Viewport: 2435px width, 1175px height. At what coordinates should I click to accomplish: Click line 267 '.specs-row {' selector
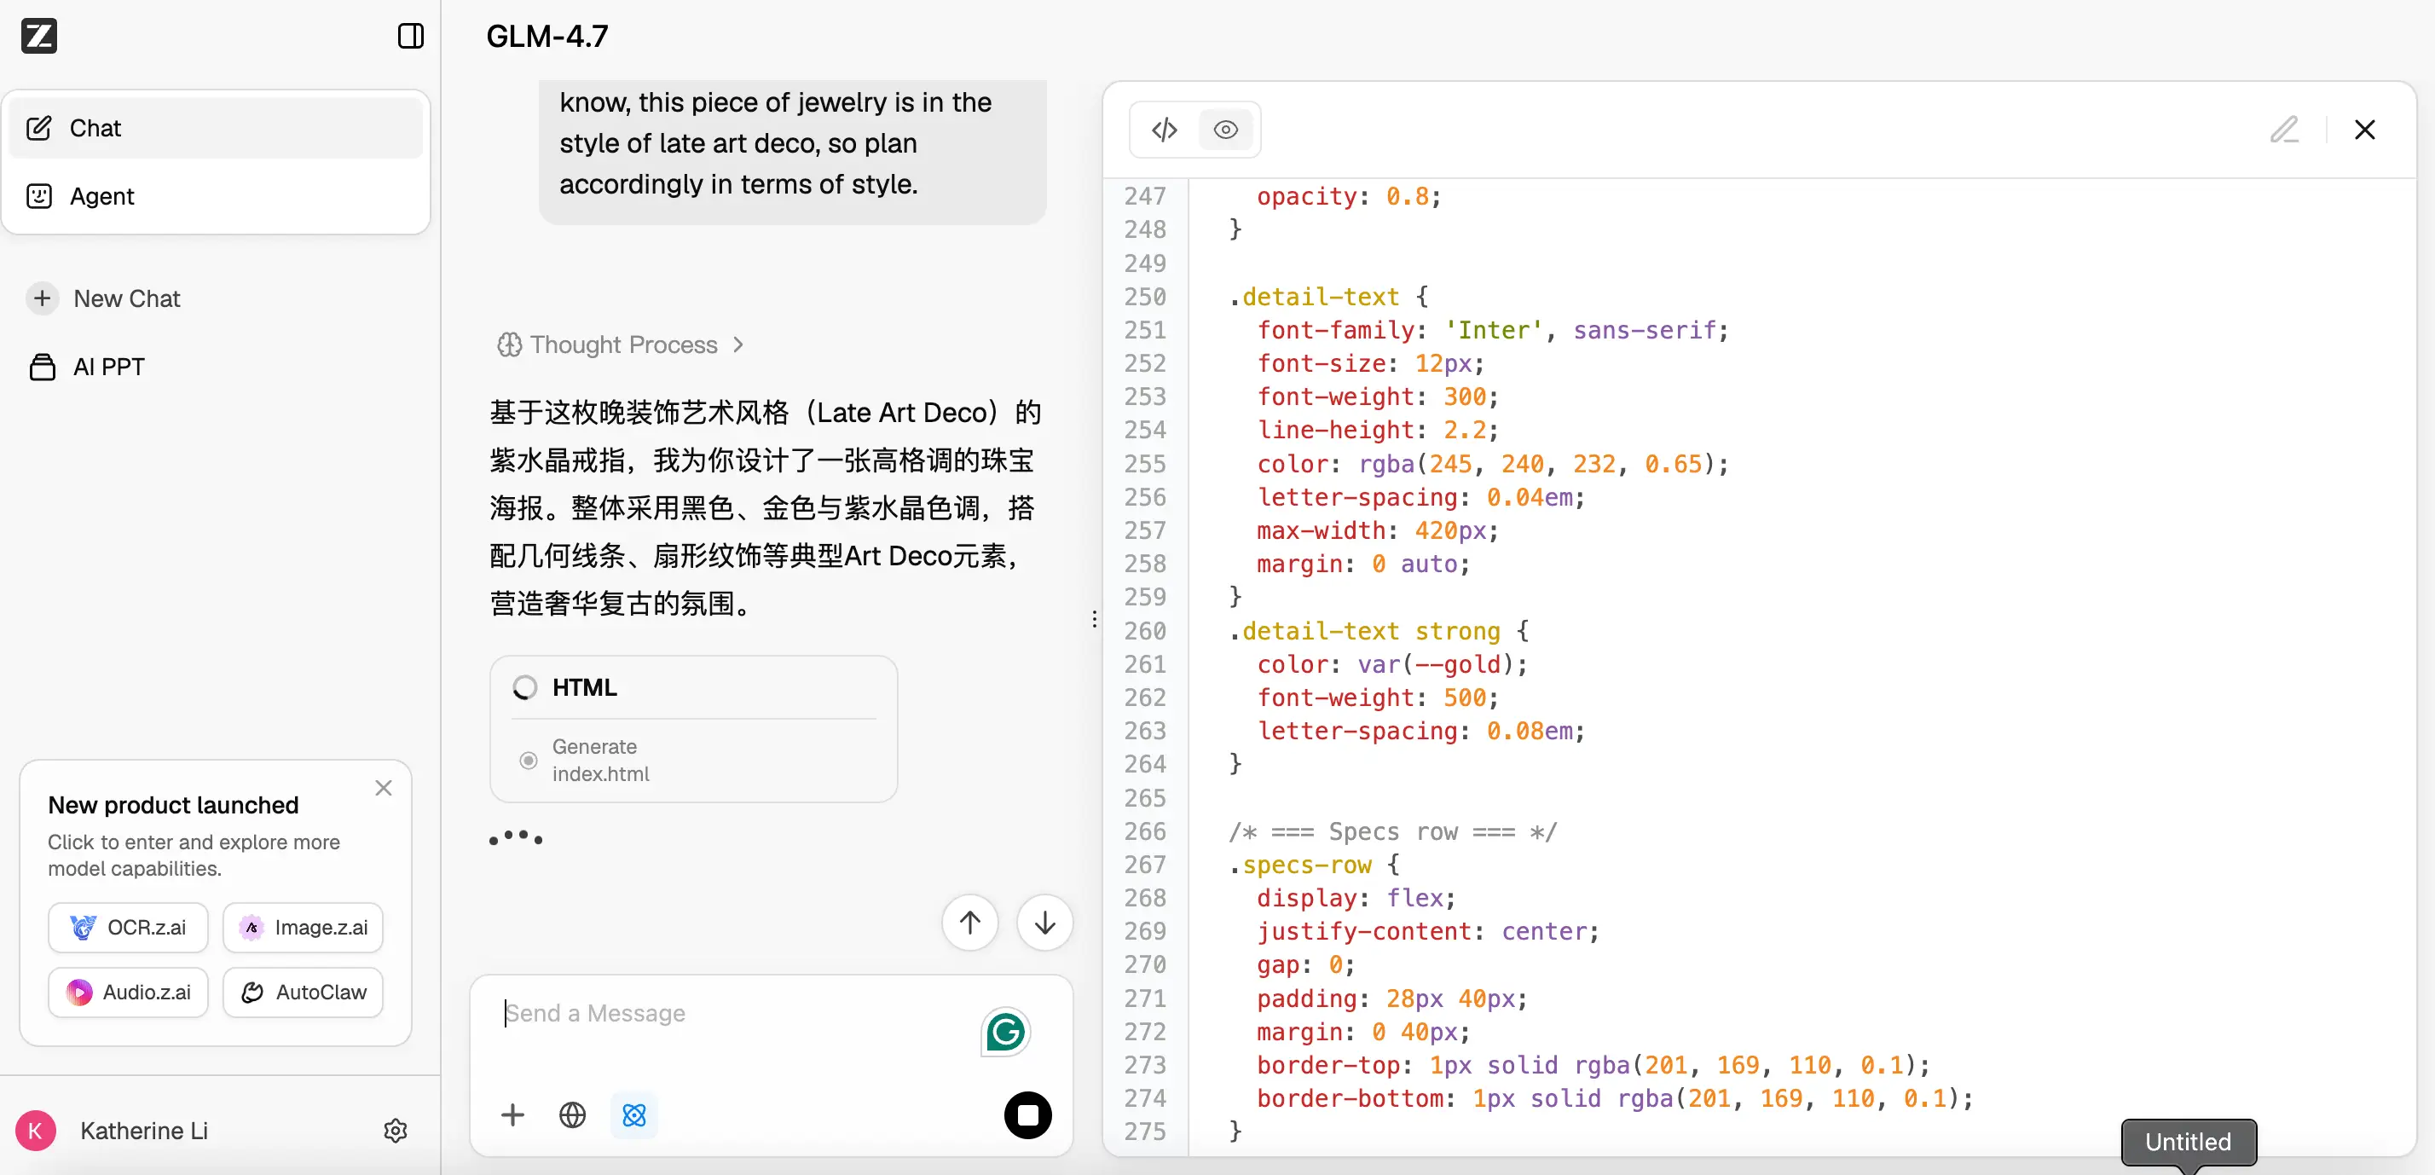click(x=1314, y=865)
